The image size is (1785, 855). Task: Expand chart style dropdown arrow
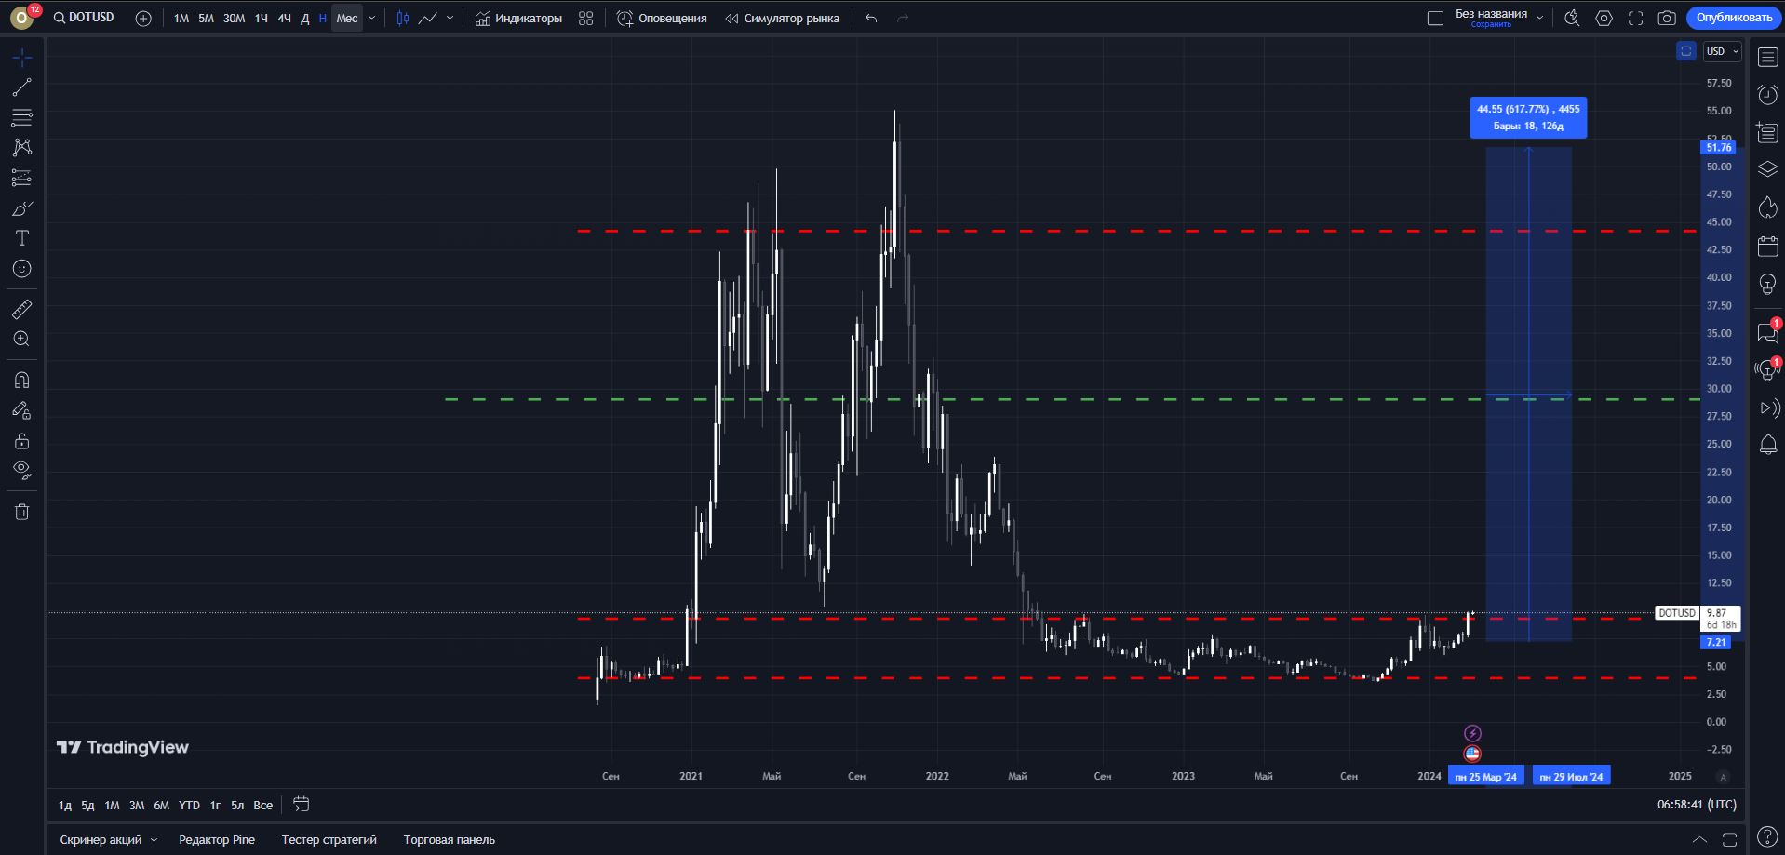click(450, 18)
